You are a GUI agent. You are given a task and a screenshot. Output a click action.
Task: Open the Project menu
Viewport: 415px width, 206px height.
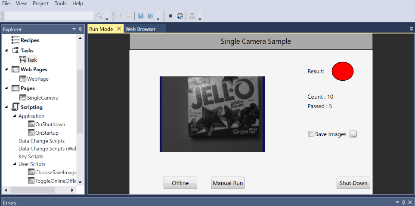point(40,3)
